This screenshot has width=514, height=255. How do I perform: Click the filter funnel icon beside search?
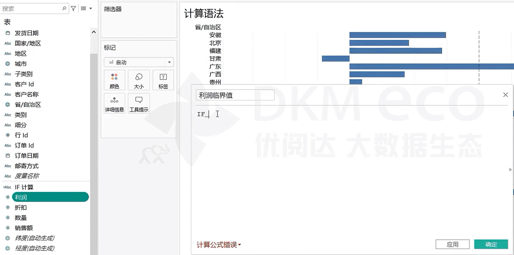coord(73,9)
